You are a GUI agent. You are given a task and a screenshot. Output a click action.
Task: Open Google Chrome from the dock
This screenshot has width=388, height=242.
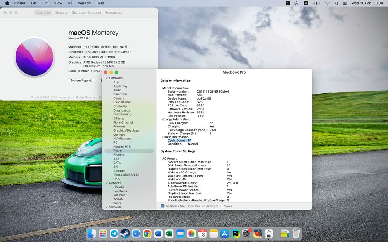(x=147, y=233)
